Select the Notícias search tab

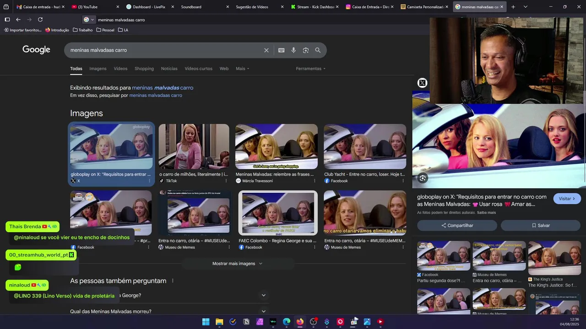[x=169, y=69]
